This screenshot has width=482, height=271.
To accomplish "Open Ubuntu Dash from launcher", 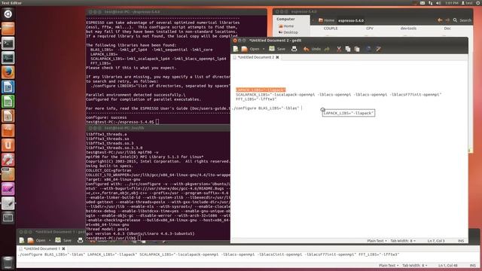I will pos(8,14).
